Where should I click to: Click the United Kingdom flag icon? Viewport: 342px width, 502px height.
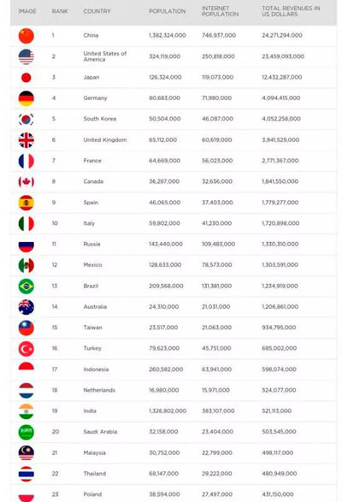coord(26,140)
